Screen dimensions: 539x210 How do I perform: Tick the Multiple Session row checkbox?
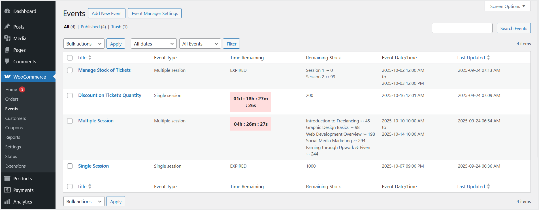70,121
